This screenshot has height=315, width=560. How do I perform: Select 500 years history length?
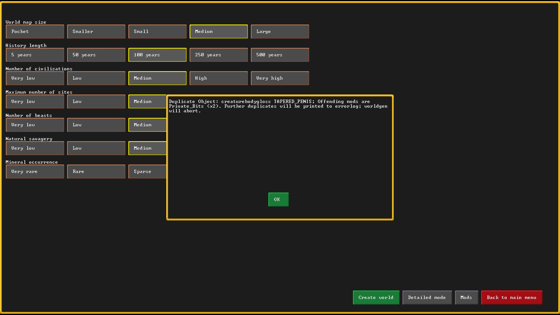click(280, 55)
